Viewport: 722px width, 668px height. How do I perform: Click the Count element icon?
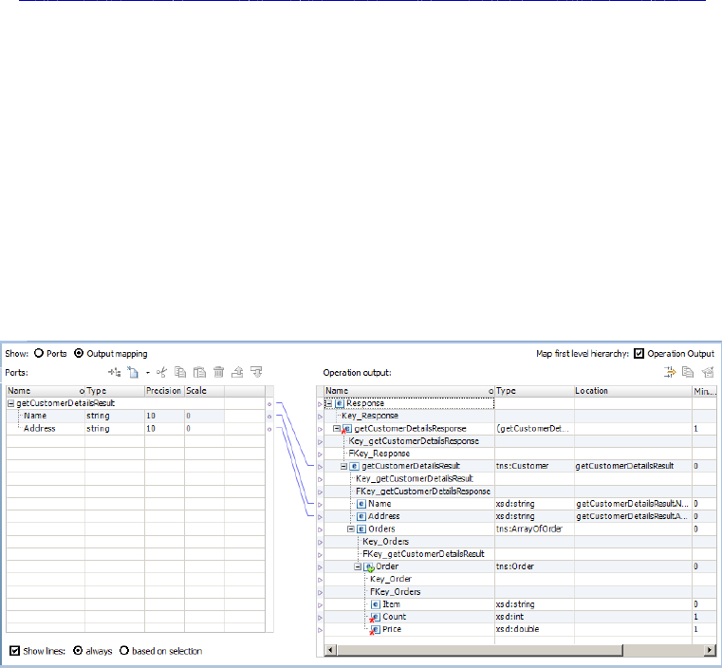click(x=375, y=618)
